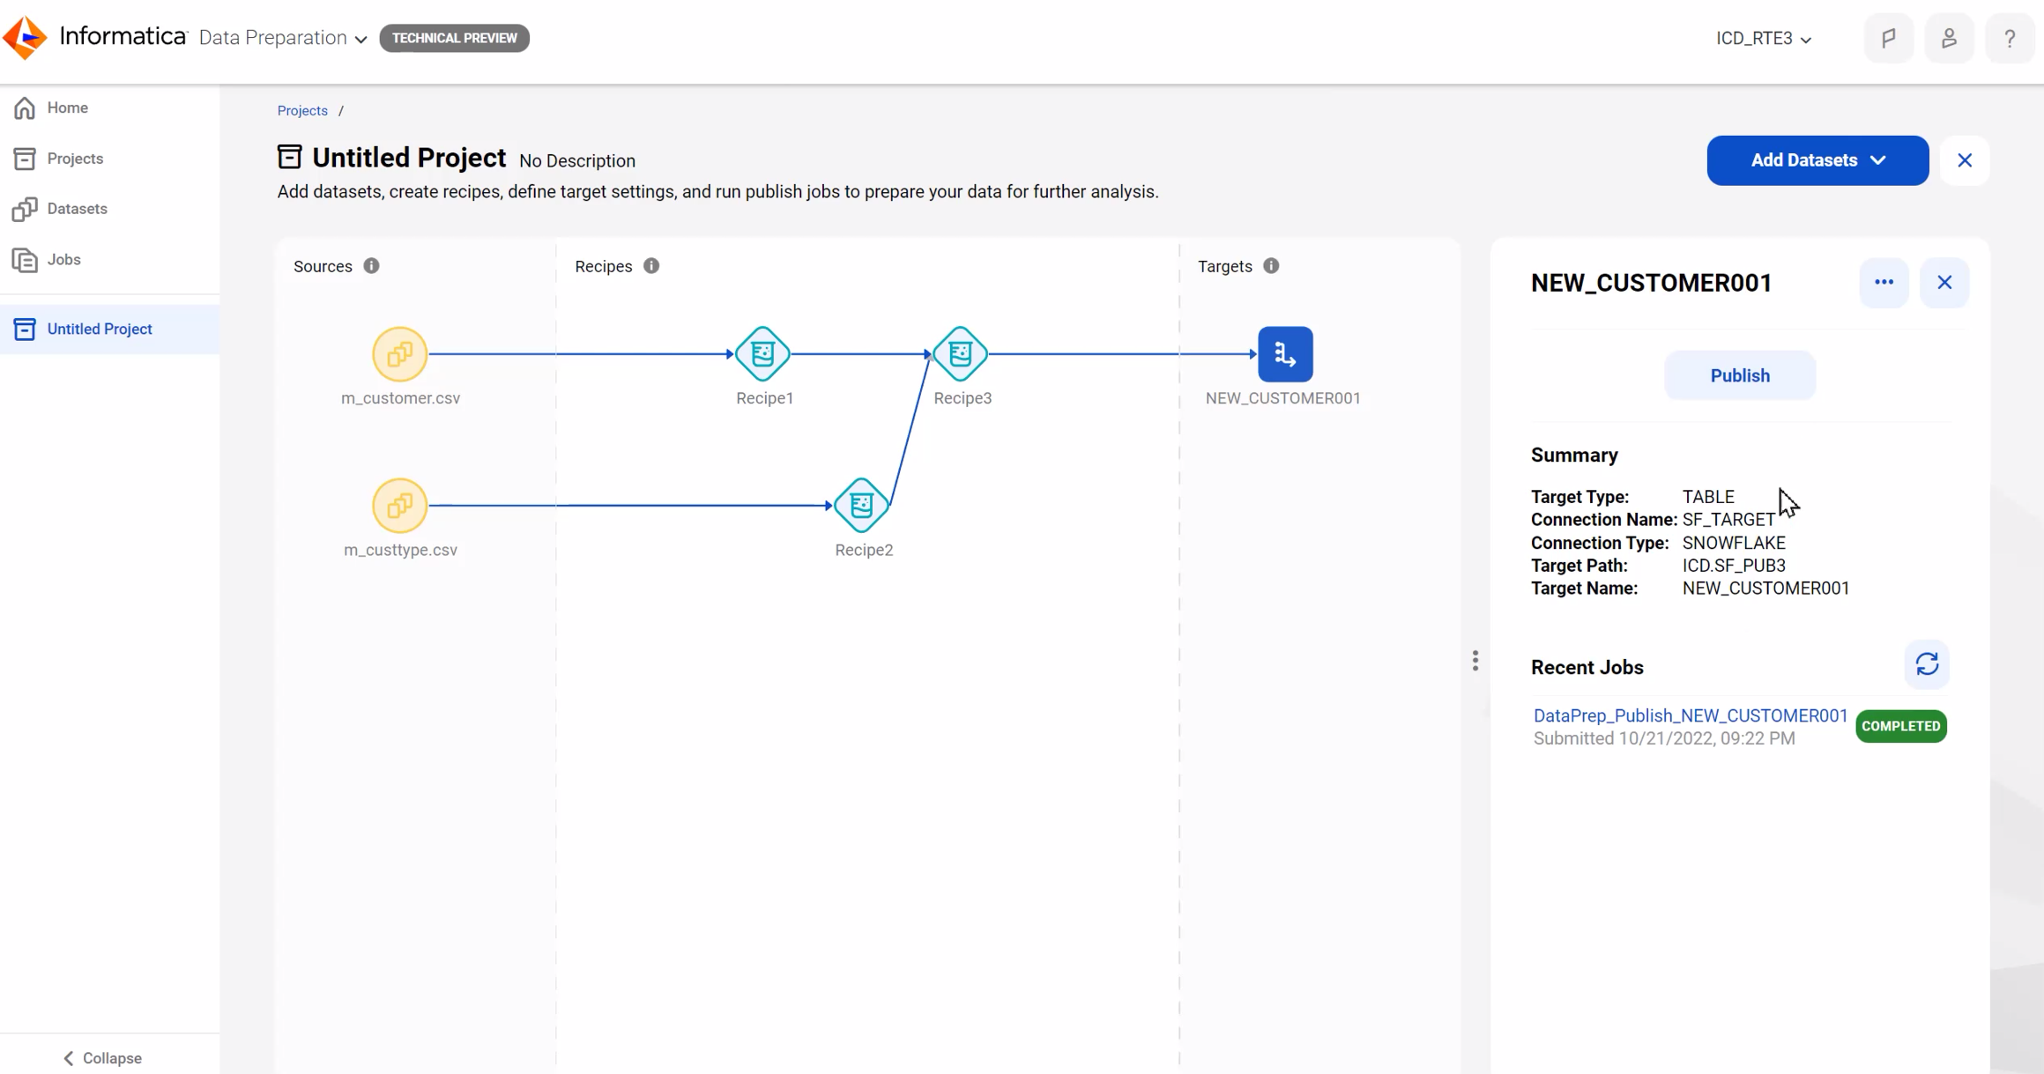The width and height of the screenshot is (2044, 1074).
Task: Click the Publish button
Action: [x=1739, y=375]
